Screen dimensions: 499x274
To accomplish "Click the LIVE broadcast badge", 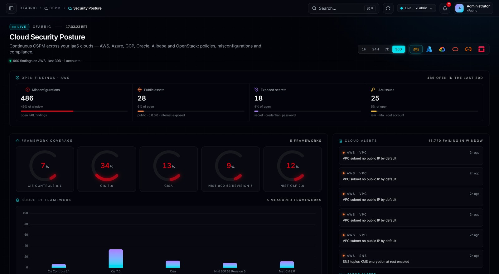I will coord(19,27).
